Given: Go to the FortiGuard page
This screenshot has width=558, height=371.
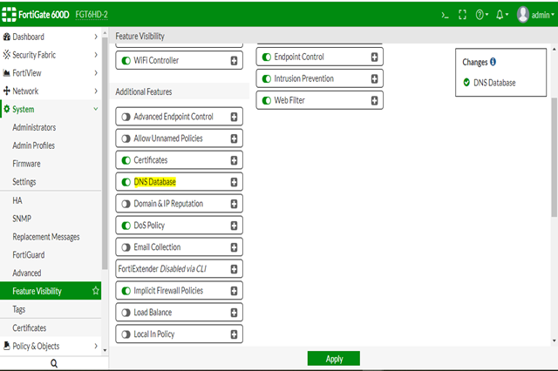Looking at the screenshot, I should 29,255.
